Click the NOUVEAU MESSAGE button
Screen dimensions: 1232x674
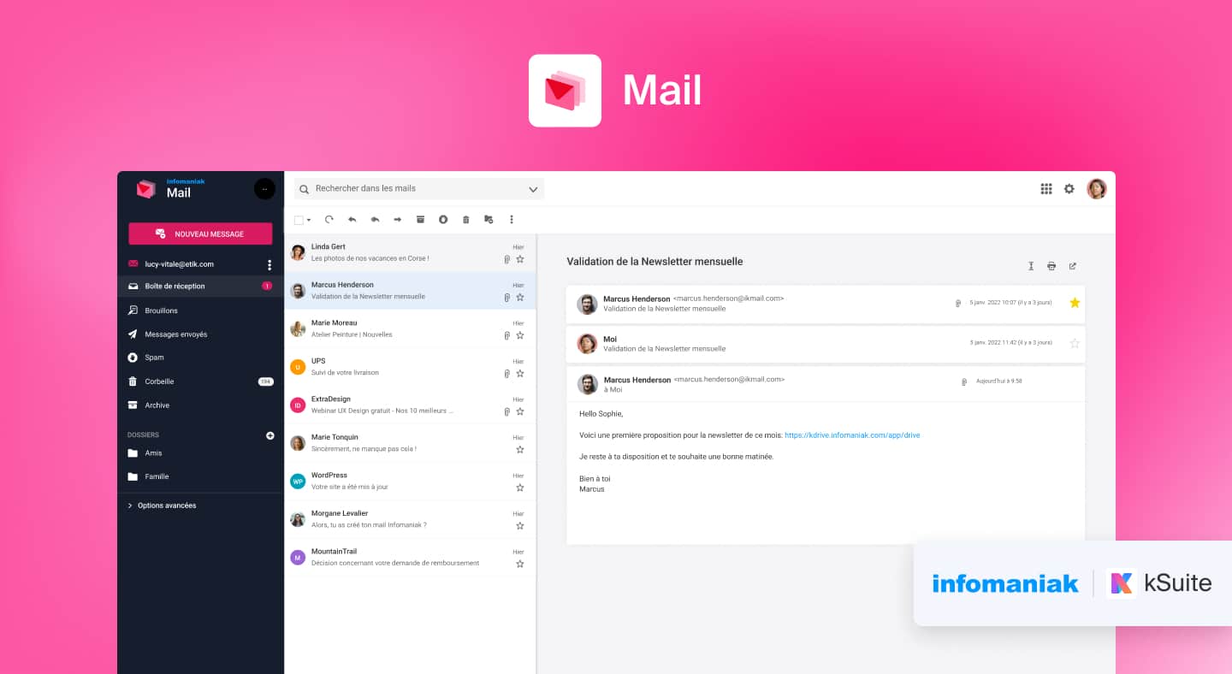[x=200, y=234]
